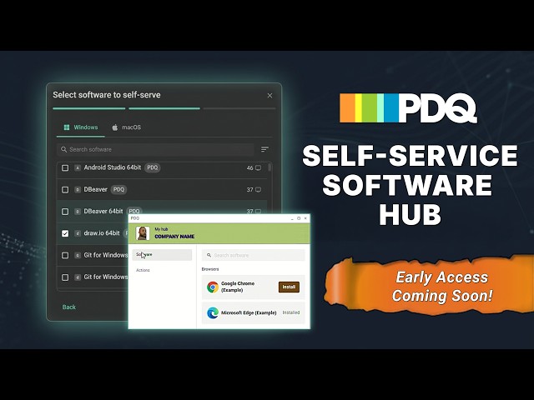The width and height of the screenshot is (534, 400).
Task: Click the first progress step bar
Action: coord(89,108)
